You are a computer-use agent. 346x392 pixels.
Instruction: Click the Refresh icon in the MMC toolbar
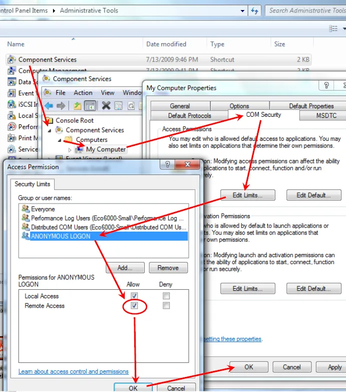click(x=131, y=106)
